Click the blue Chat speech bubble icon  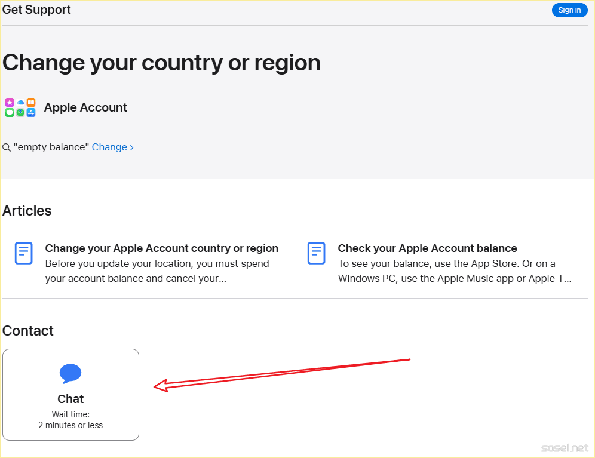tap(70, 374)
